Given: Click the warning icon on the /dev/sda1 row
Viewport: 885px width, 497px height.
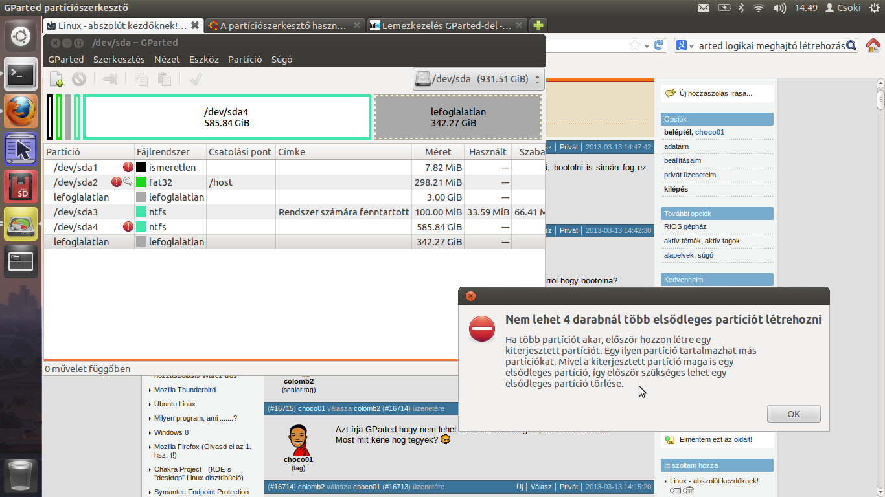Looking at the screenshot, I should (128, 168).
